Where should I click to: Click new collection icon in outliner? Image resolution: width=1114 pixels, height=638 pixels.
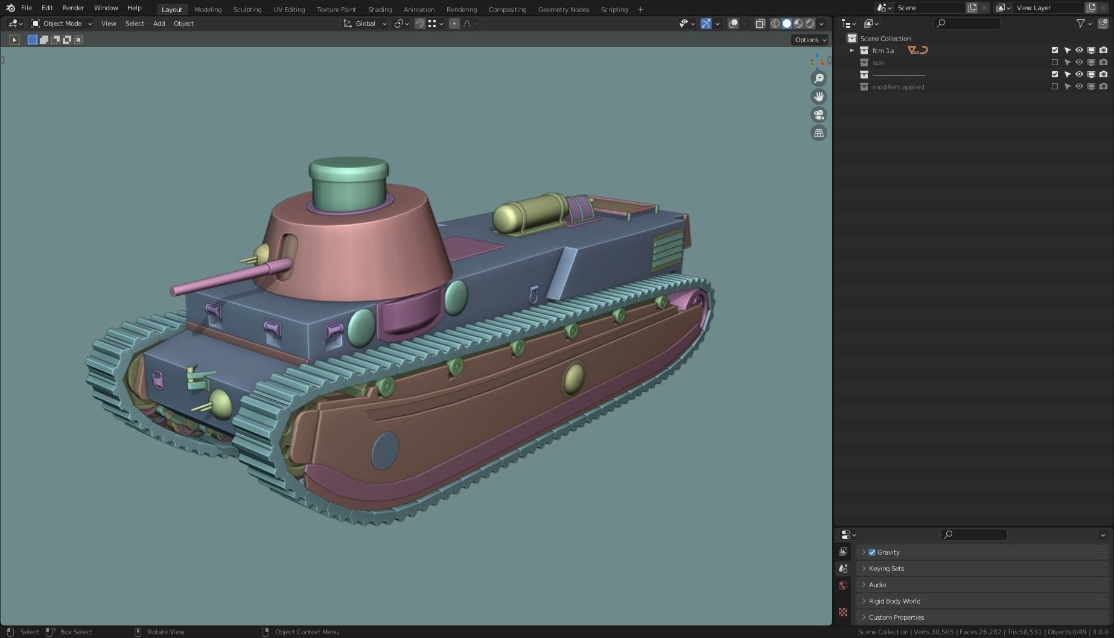tap(1103, 24)
